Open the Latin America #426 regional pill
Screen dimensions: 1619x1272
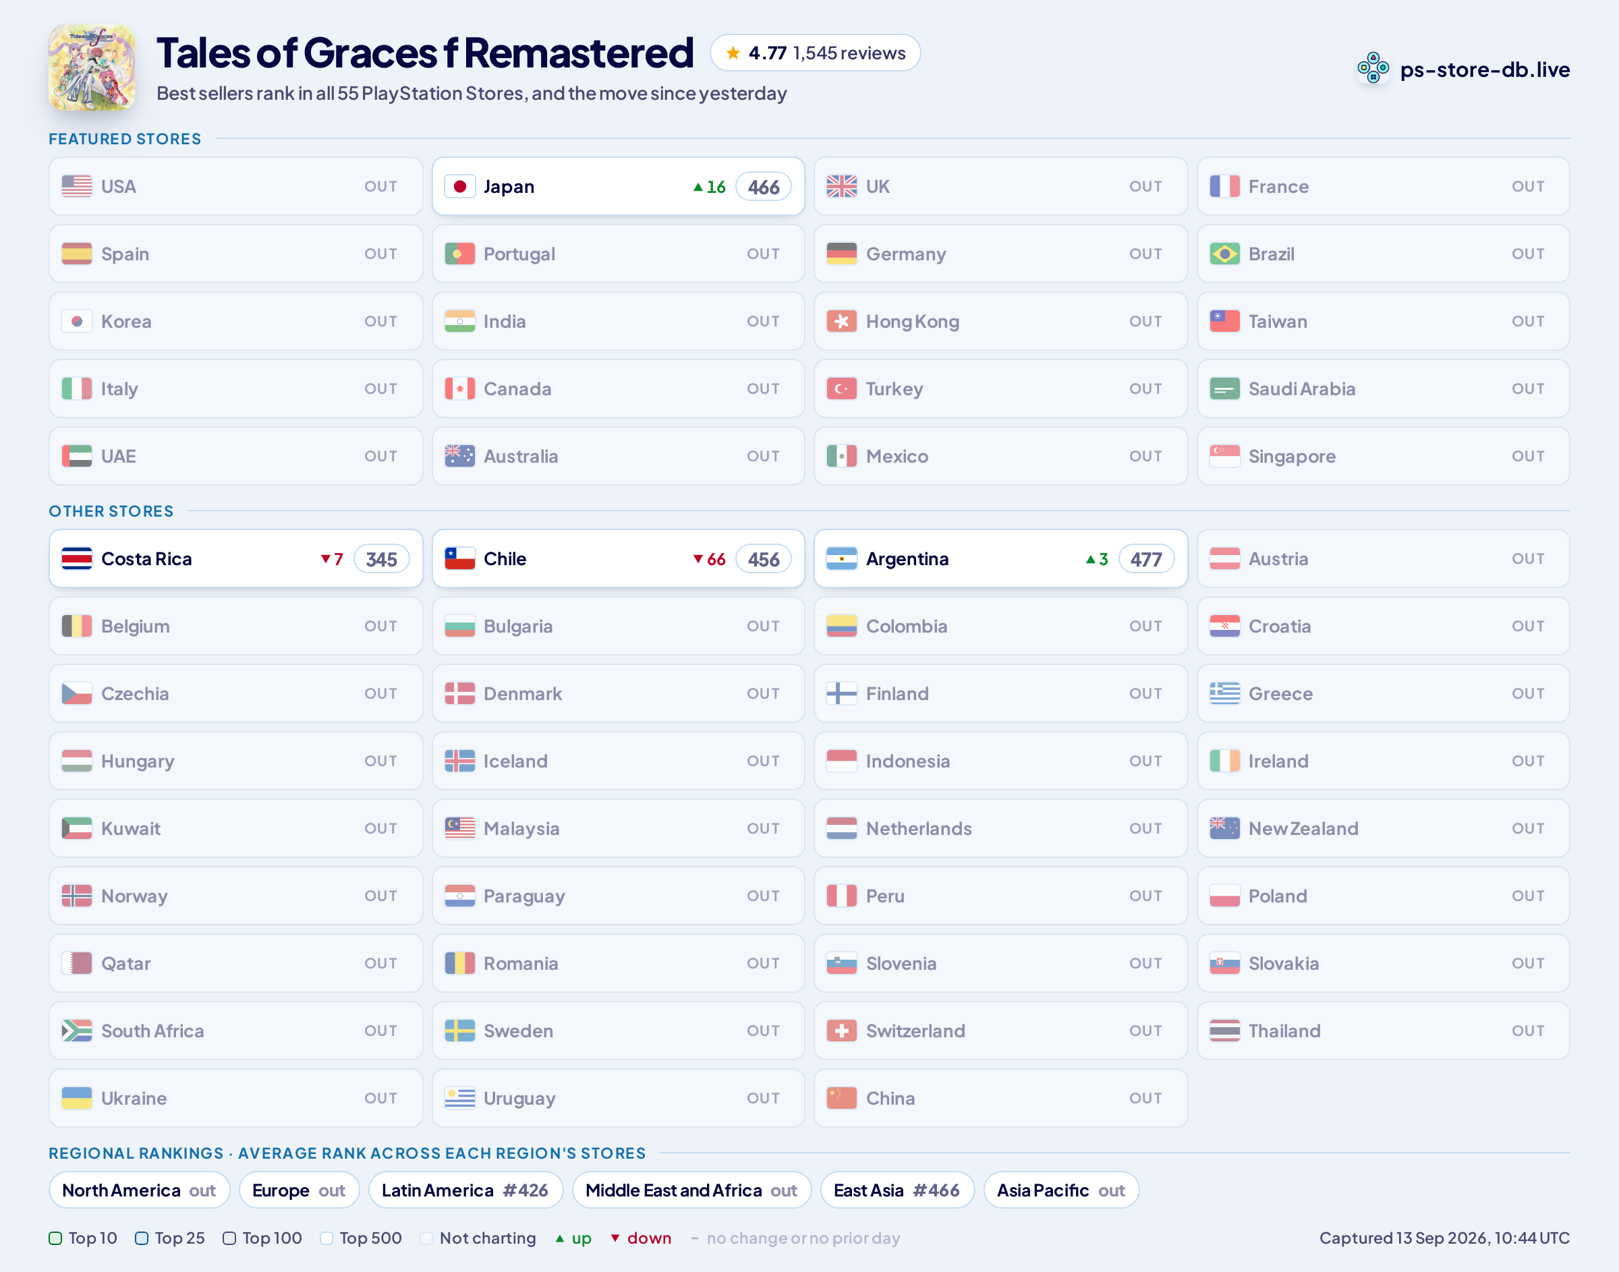465,1190
